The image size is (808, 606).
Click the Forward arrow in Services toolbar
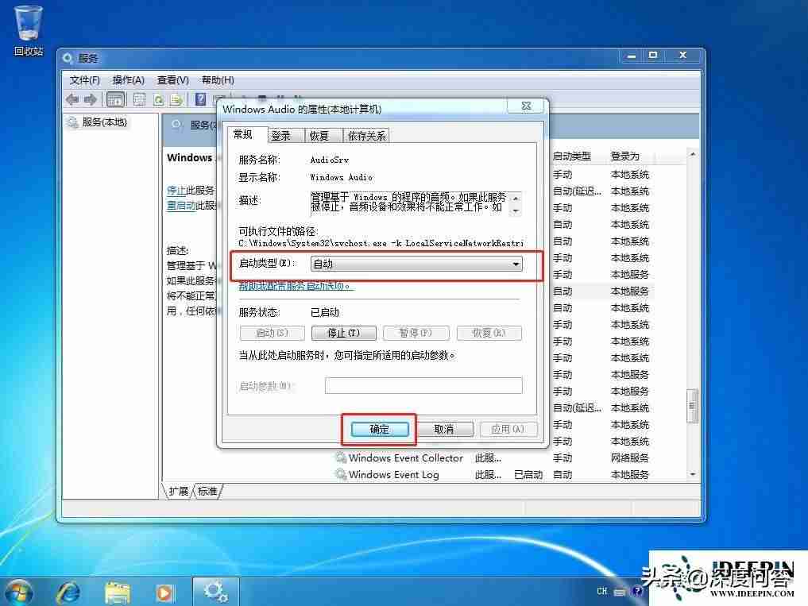tap(91, 99)
